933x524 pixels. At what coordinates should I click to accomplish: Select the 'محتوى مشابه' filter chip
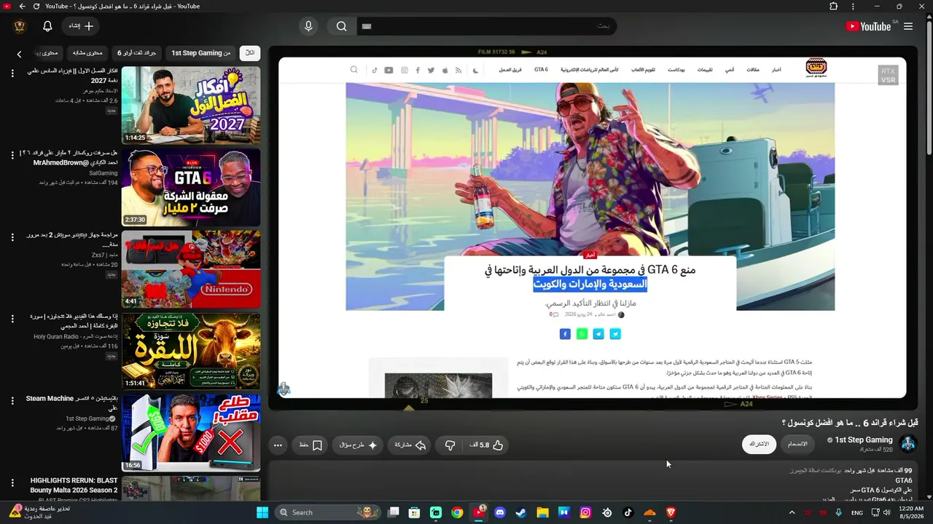tap(87, 53)
